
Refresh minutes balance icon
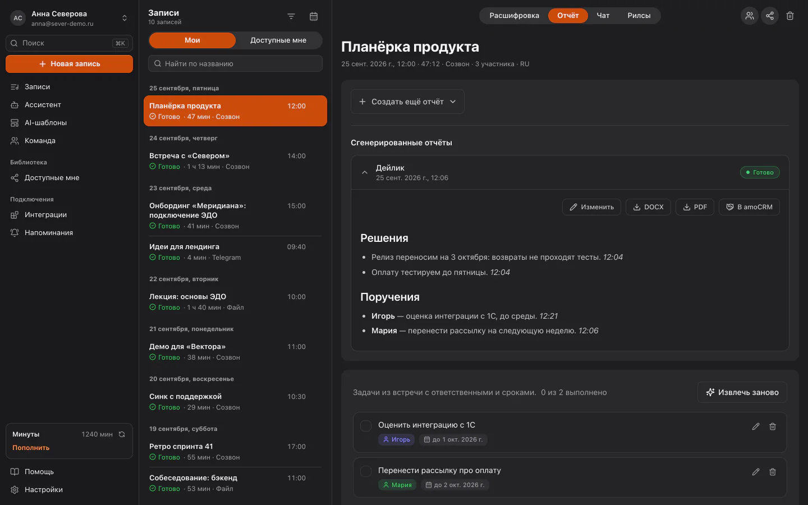(122, 434)
